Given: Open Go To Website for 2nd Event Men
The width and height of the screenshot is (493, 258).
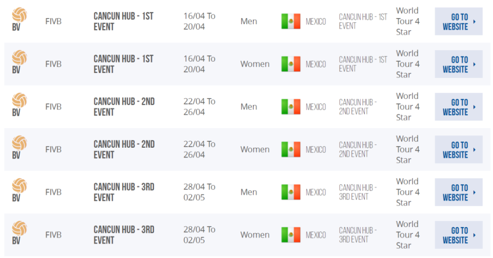Looking at the screenshot, I should [x=458, y=107].
